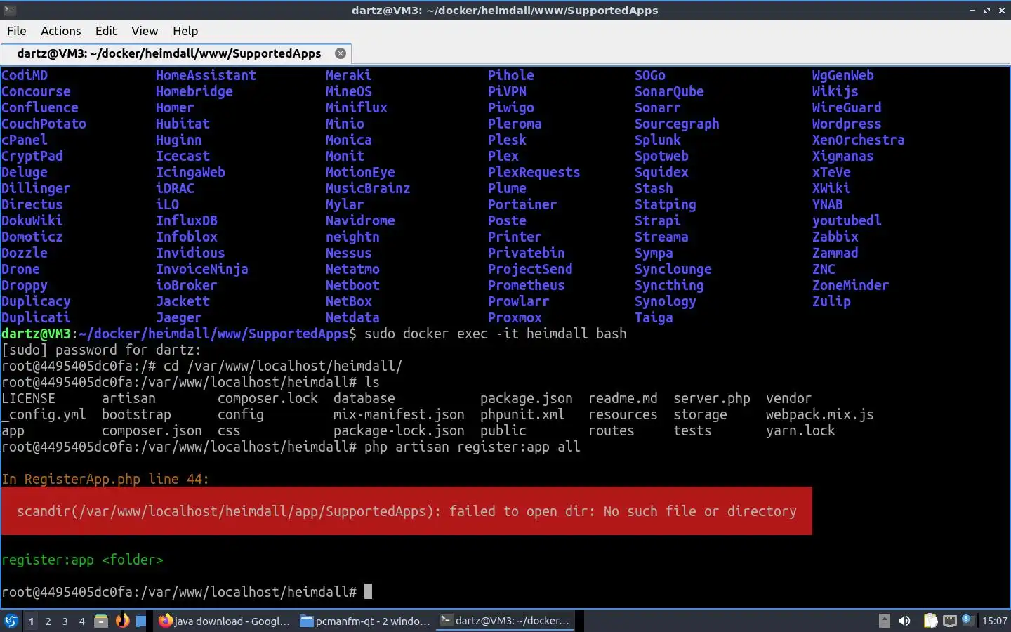Click the 'HomeAssistant' directory name

206,75
